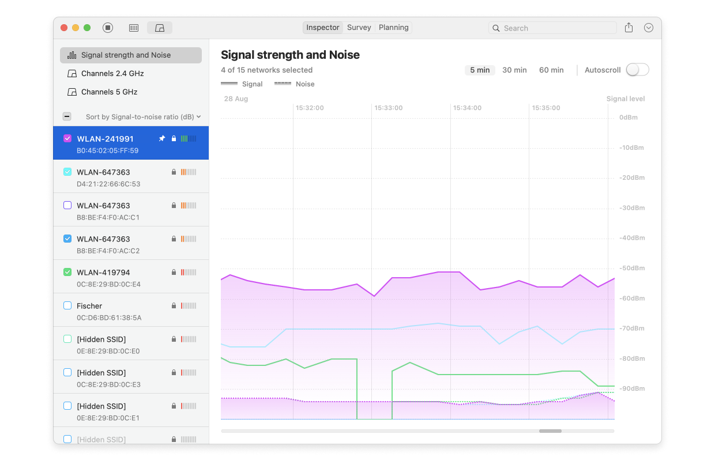Open Channels 5 GHz view
Screen dimensions: 715x461
pyautogui.click(x=109, y=92)
